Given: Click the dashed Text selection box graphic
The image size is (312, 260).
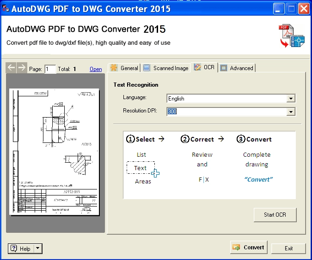Looking at the screenshot, I should coord(141,168).
